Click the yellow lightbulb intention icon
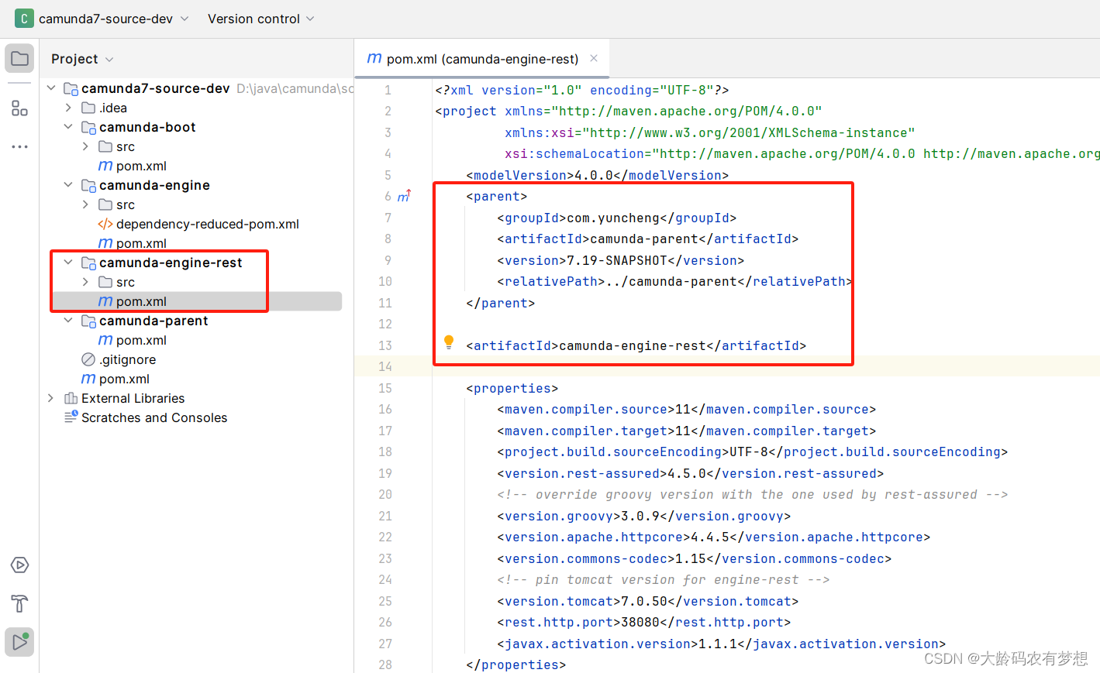 coord(448,342)
